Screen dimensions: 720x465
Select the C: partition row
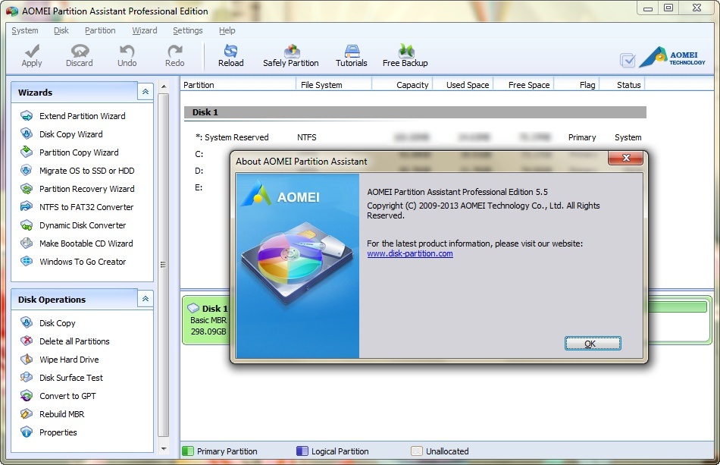coord(199,154)
